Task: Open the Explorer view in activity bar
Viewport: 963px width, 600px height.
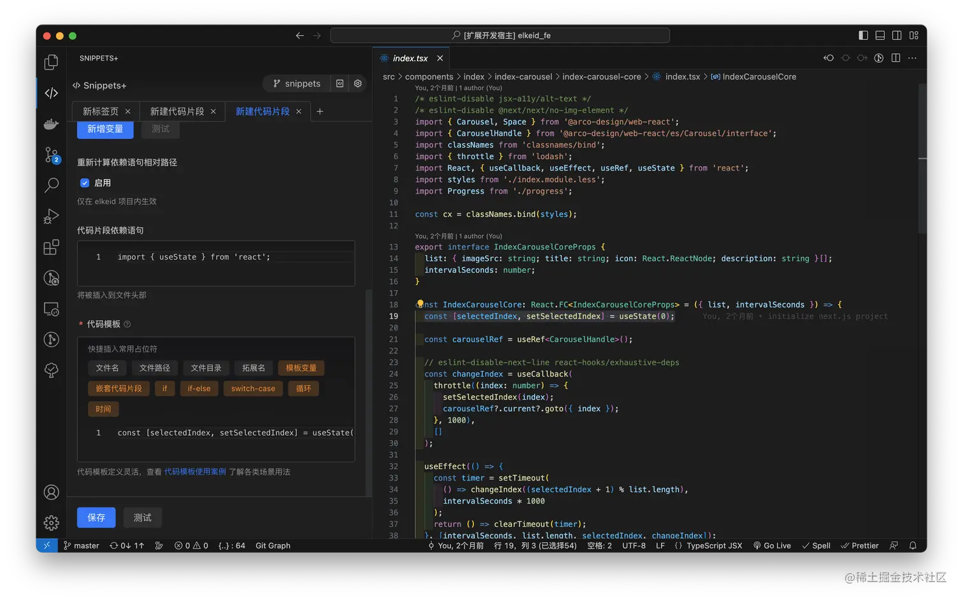Action: tap(51, 62)
